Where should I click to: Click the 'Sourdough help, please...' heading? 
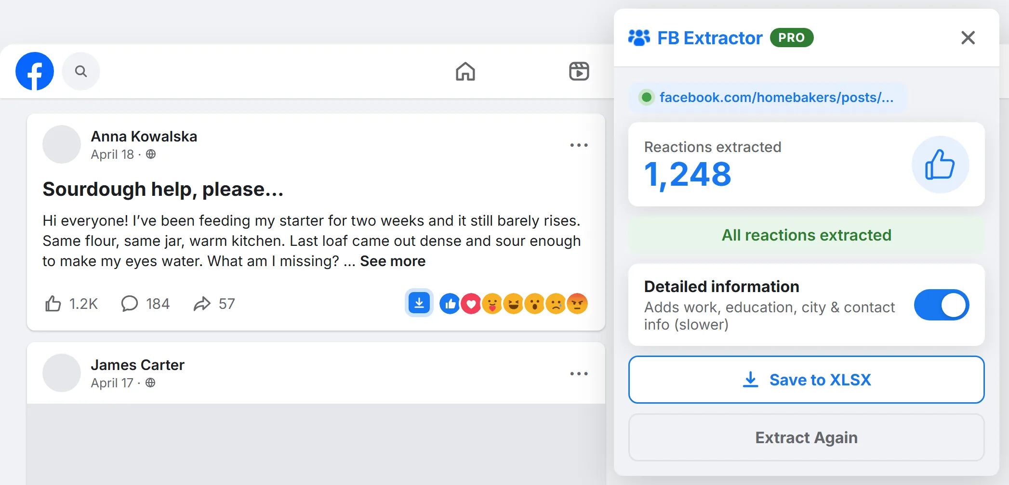pyautogui.click(x=163, y=189)
